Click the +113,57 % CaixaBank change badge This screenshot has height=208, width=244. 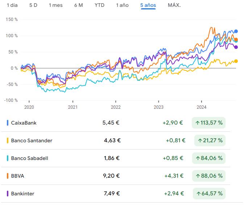(x=209, y=123)
